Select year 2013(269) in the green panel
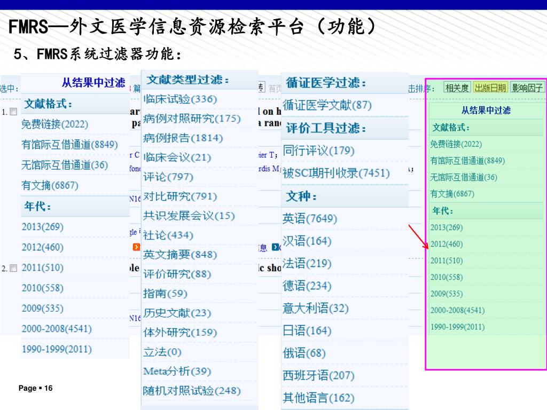547x410 pixels. coord(447,227)
